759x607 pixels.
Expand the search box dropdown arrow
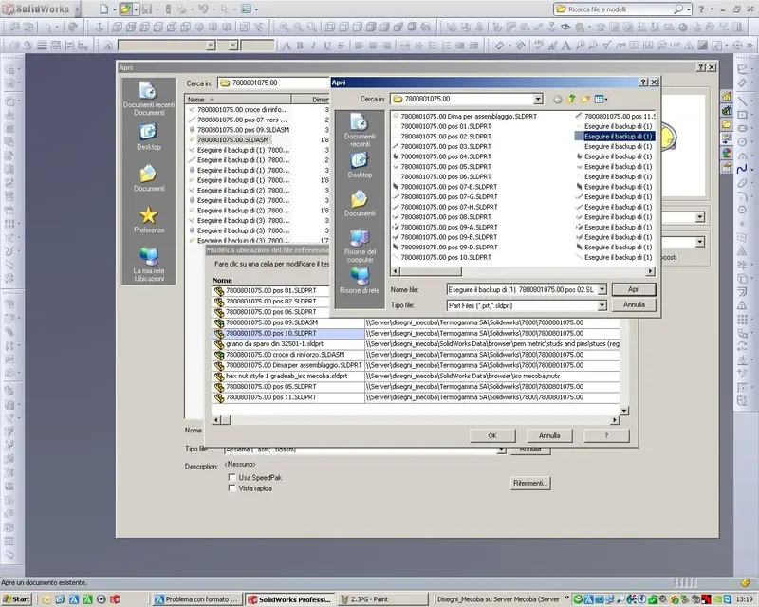(689, 9)
